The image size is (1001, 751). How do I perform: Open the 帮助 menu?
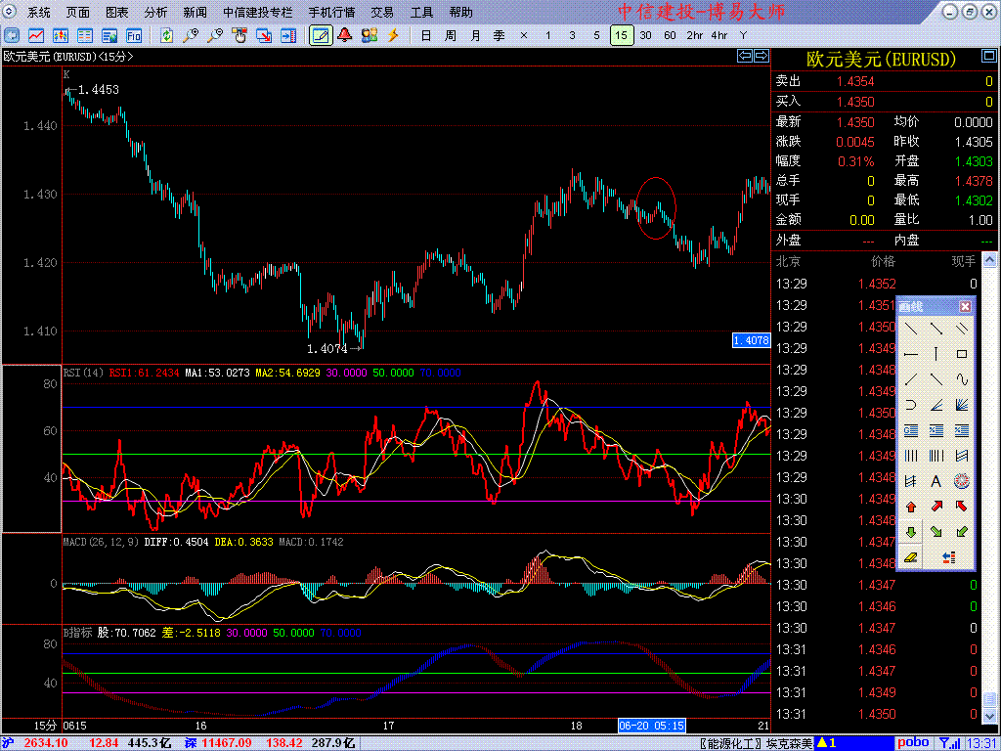click(x=461, y=13)
